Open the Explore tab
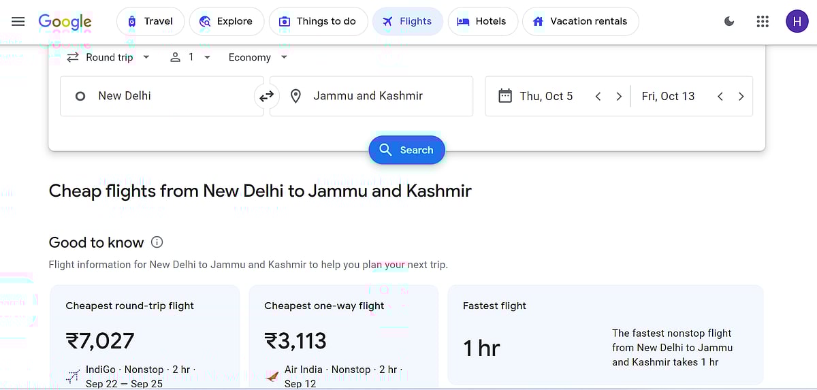This screenshot has width=817, height=390. pyautogui.click(x=225, y=21)
